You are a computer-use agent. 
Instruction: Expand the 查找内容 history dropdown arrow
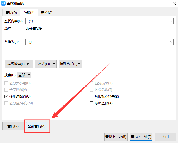pyautogui.click(x=171, y=21)
